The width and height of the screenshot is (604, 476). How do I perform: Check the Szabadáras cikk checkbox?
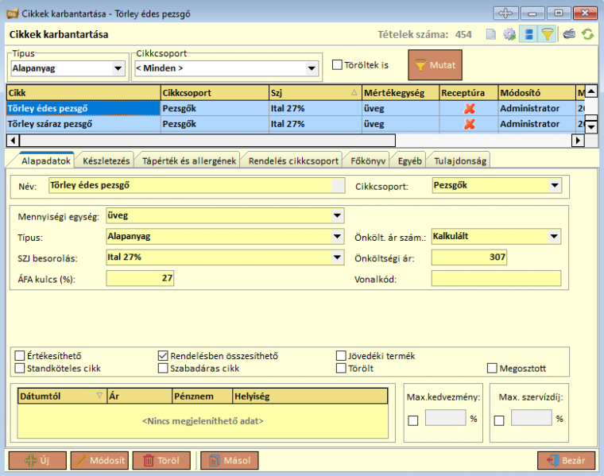163,368
